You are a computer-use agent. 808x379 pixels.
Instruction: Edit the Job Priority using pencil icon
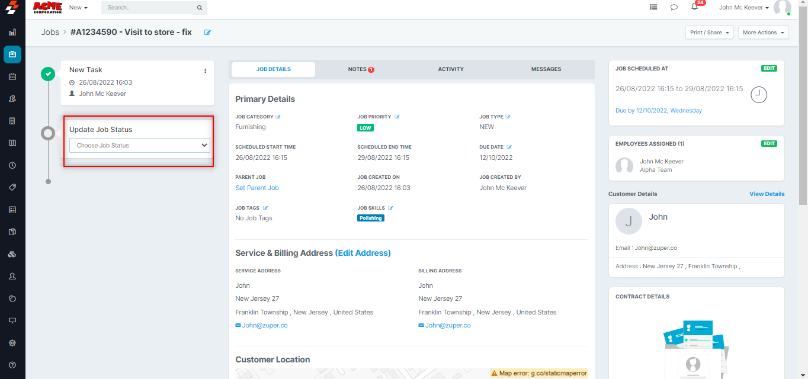[397, 117]
